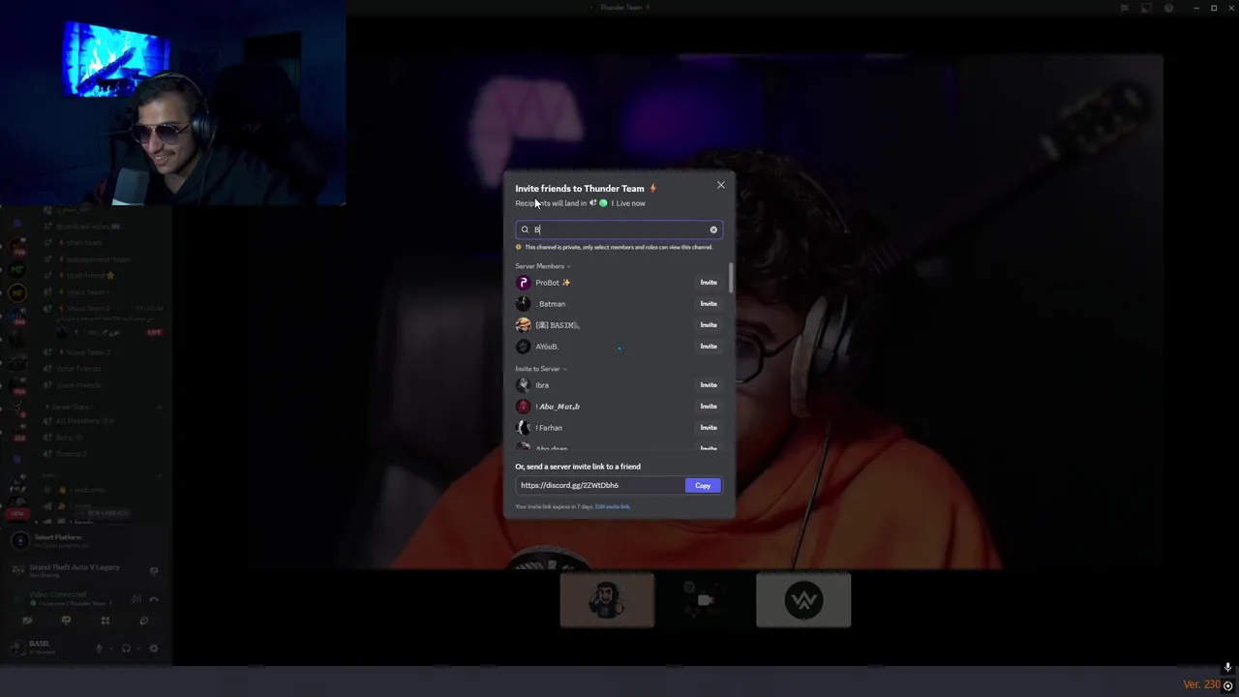Click Batman's avatar in the list
The height and width of the screenshot is (697, 1239).
(524, 304)
